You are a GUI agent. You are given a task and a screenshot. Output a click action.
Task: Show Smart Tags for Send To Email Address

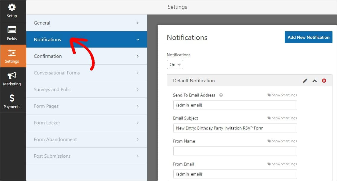(x=284, y=95)
